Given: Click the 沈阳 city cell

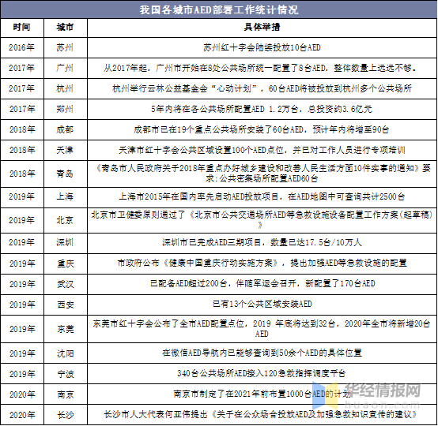Looking at the screenshot, I should tap(66, 353).
